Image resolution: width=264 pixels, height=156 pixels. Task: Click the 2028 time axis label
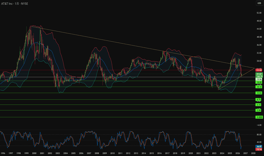point(253,153)
